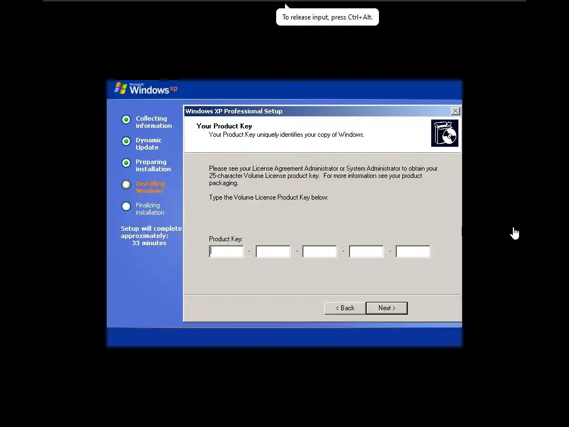Click the 'Product Key:' label
569x427 pixels.
click(x=226, y=239)
